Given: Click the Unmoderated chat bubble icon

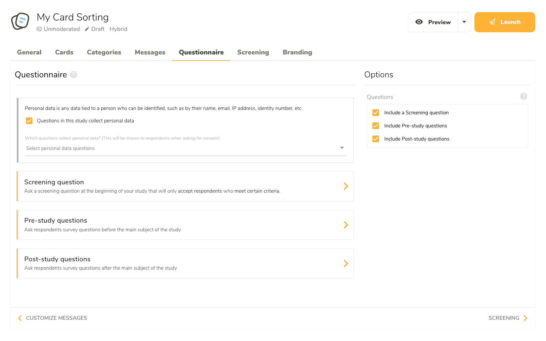Looking at the screenshot, I should [39, 29].
